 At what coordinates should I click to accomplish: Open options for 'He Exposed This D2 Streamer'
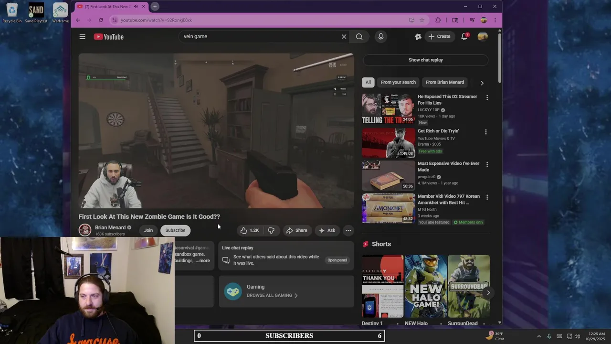pyautogui.click(x=487, y=97)
